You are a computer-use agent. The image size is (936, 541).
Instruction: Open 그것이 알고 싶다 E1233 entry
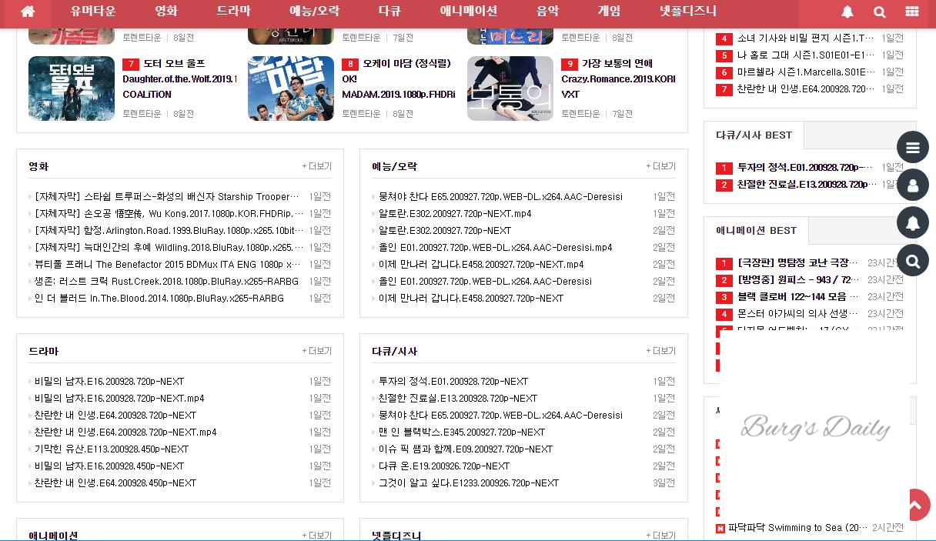tap(469, 483)
